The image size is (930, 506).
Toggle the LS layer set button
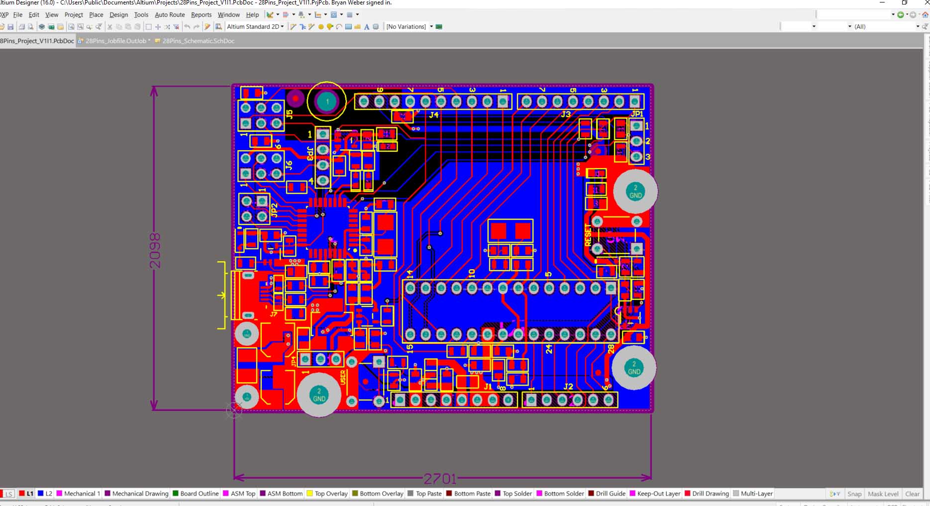click(8, 494)
